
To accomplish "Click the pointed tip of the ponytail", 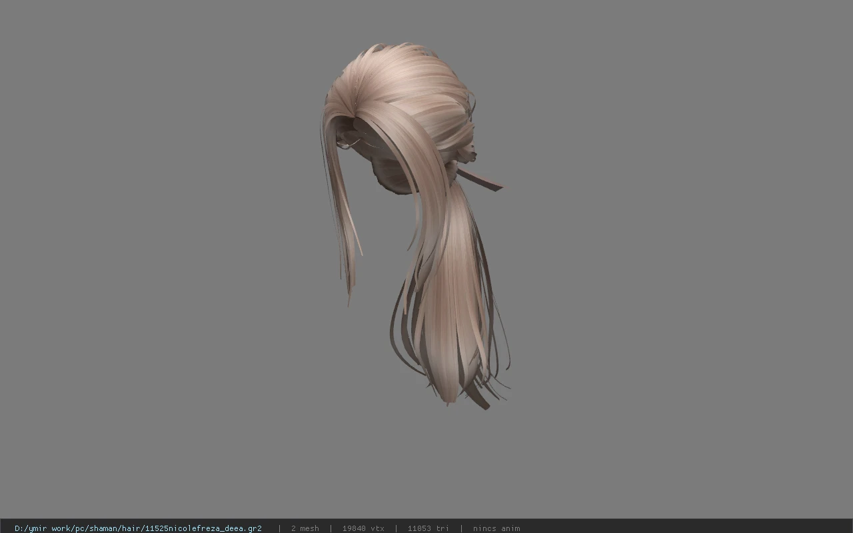I will pos(449,398).
